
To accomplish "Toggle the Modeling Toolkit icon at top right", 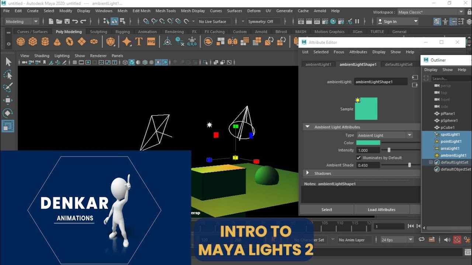I will tap(437, 21).
